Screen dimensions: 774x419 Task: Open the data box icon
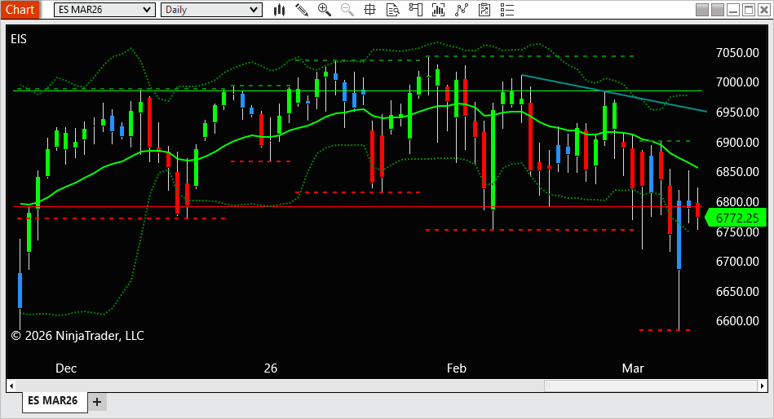393,10
